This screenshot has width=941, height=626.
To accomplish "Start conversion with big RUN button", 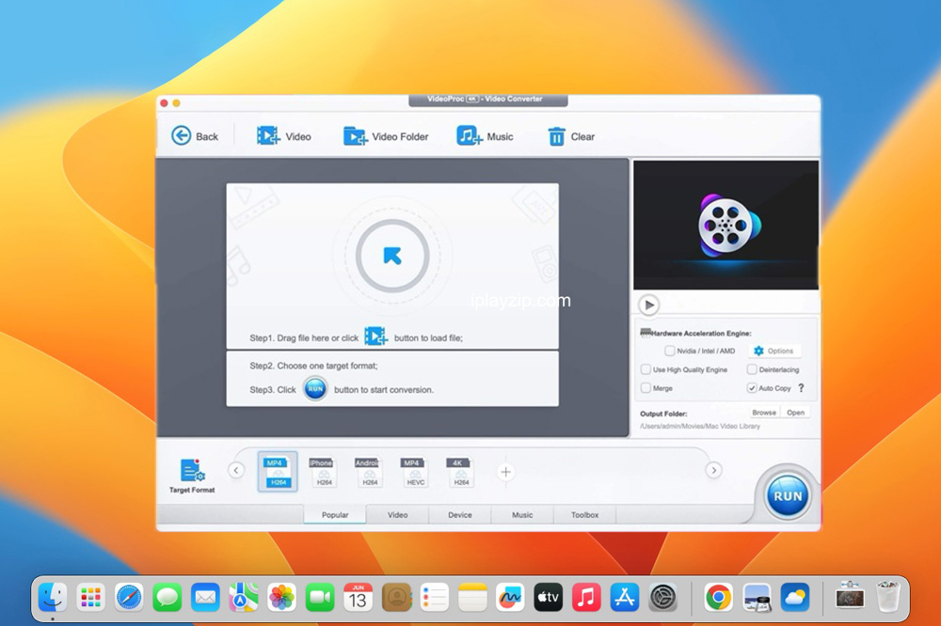I will tap(788, 496).
